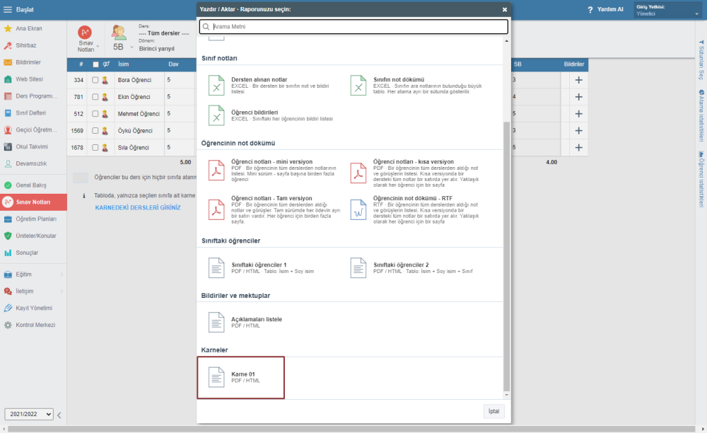Check the box for Ekin Öğrenci
The height and width of the screenshot is (433, 707).
point(95,97)
